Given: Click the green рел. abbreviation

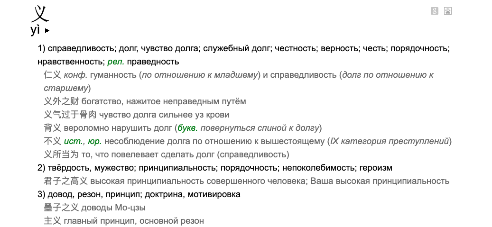Looking at the screenshot, I should click(116, 62).
